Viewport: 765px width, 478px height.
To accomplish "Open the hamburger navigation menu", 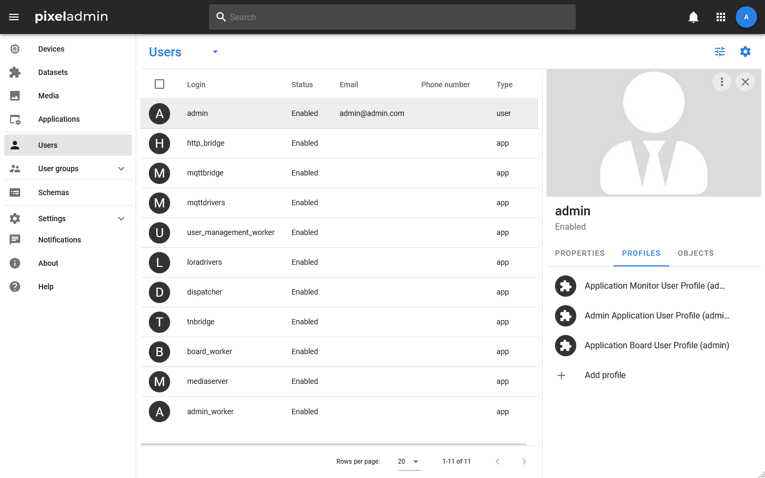I will click(x=14, y=17).
